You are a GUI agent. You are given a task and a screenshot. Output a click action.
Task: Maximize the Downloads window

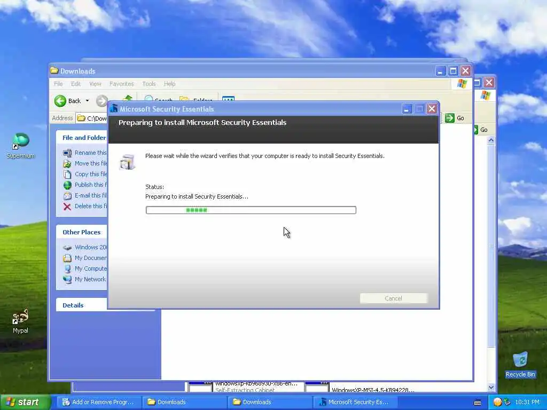click(x=453, y=71)
